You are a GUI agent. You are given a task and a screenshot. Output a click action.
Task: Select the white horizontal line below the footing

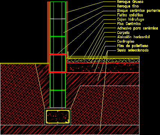point(70,125)
